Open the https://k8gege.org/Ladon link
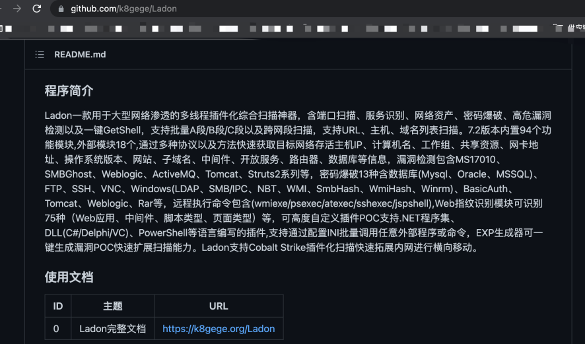Screen dimensions: 585x344 (219, 329)
